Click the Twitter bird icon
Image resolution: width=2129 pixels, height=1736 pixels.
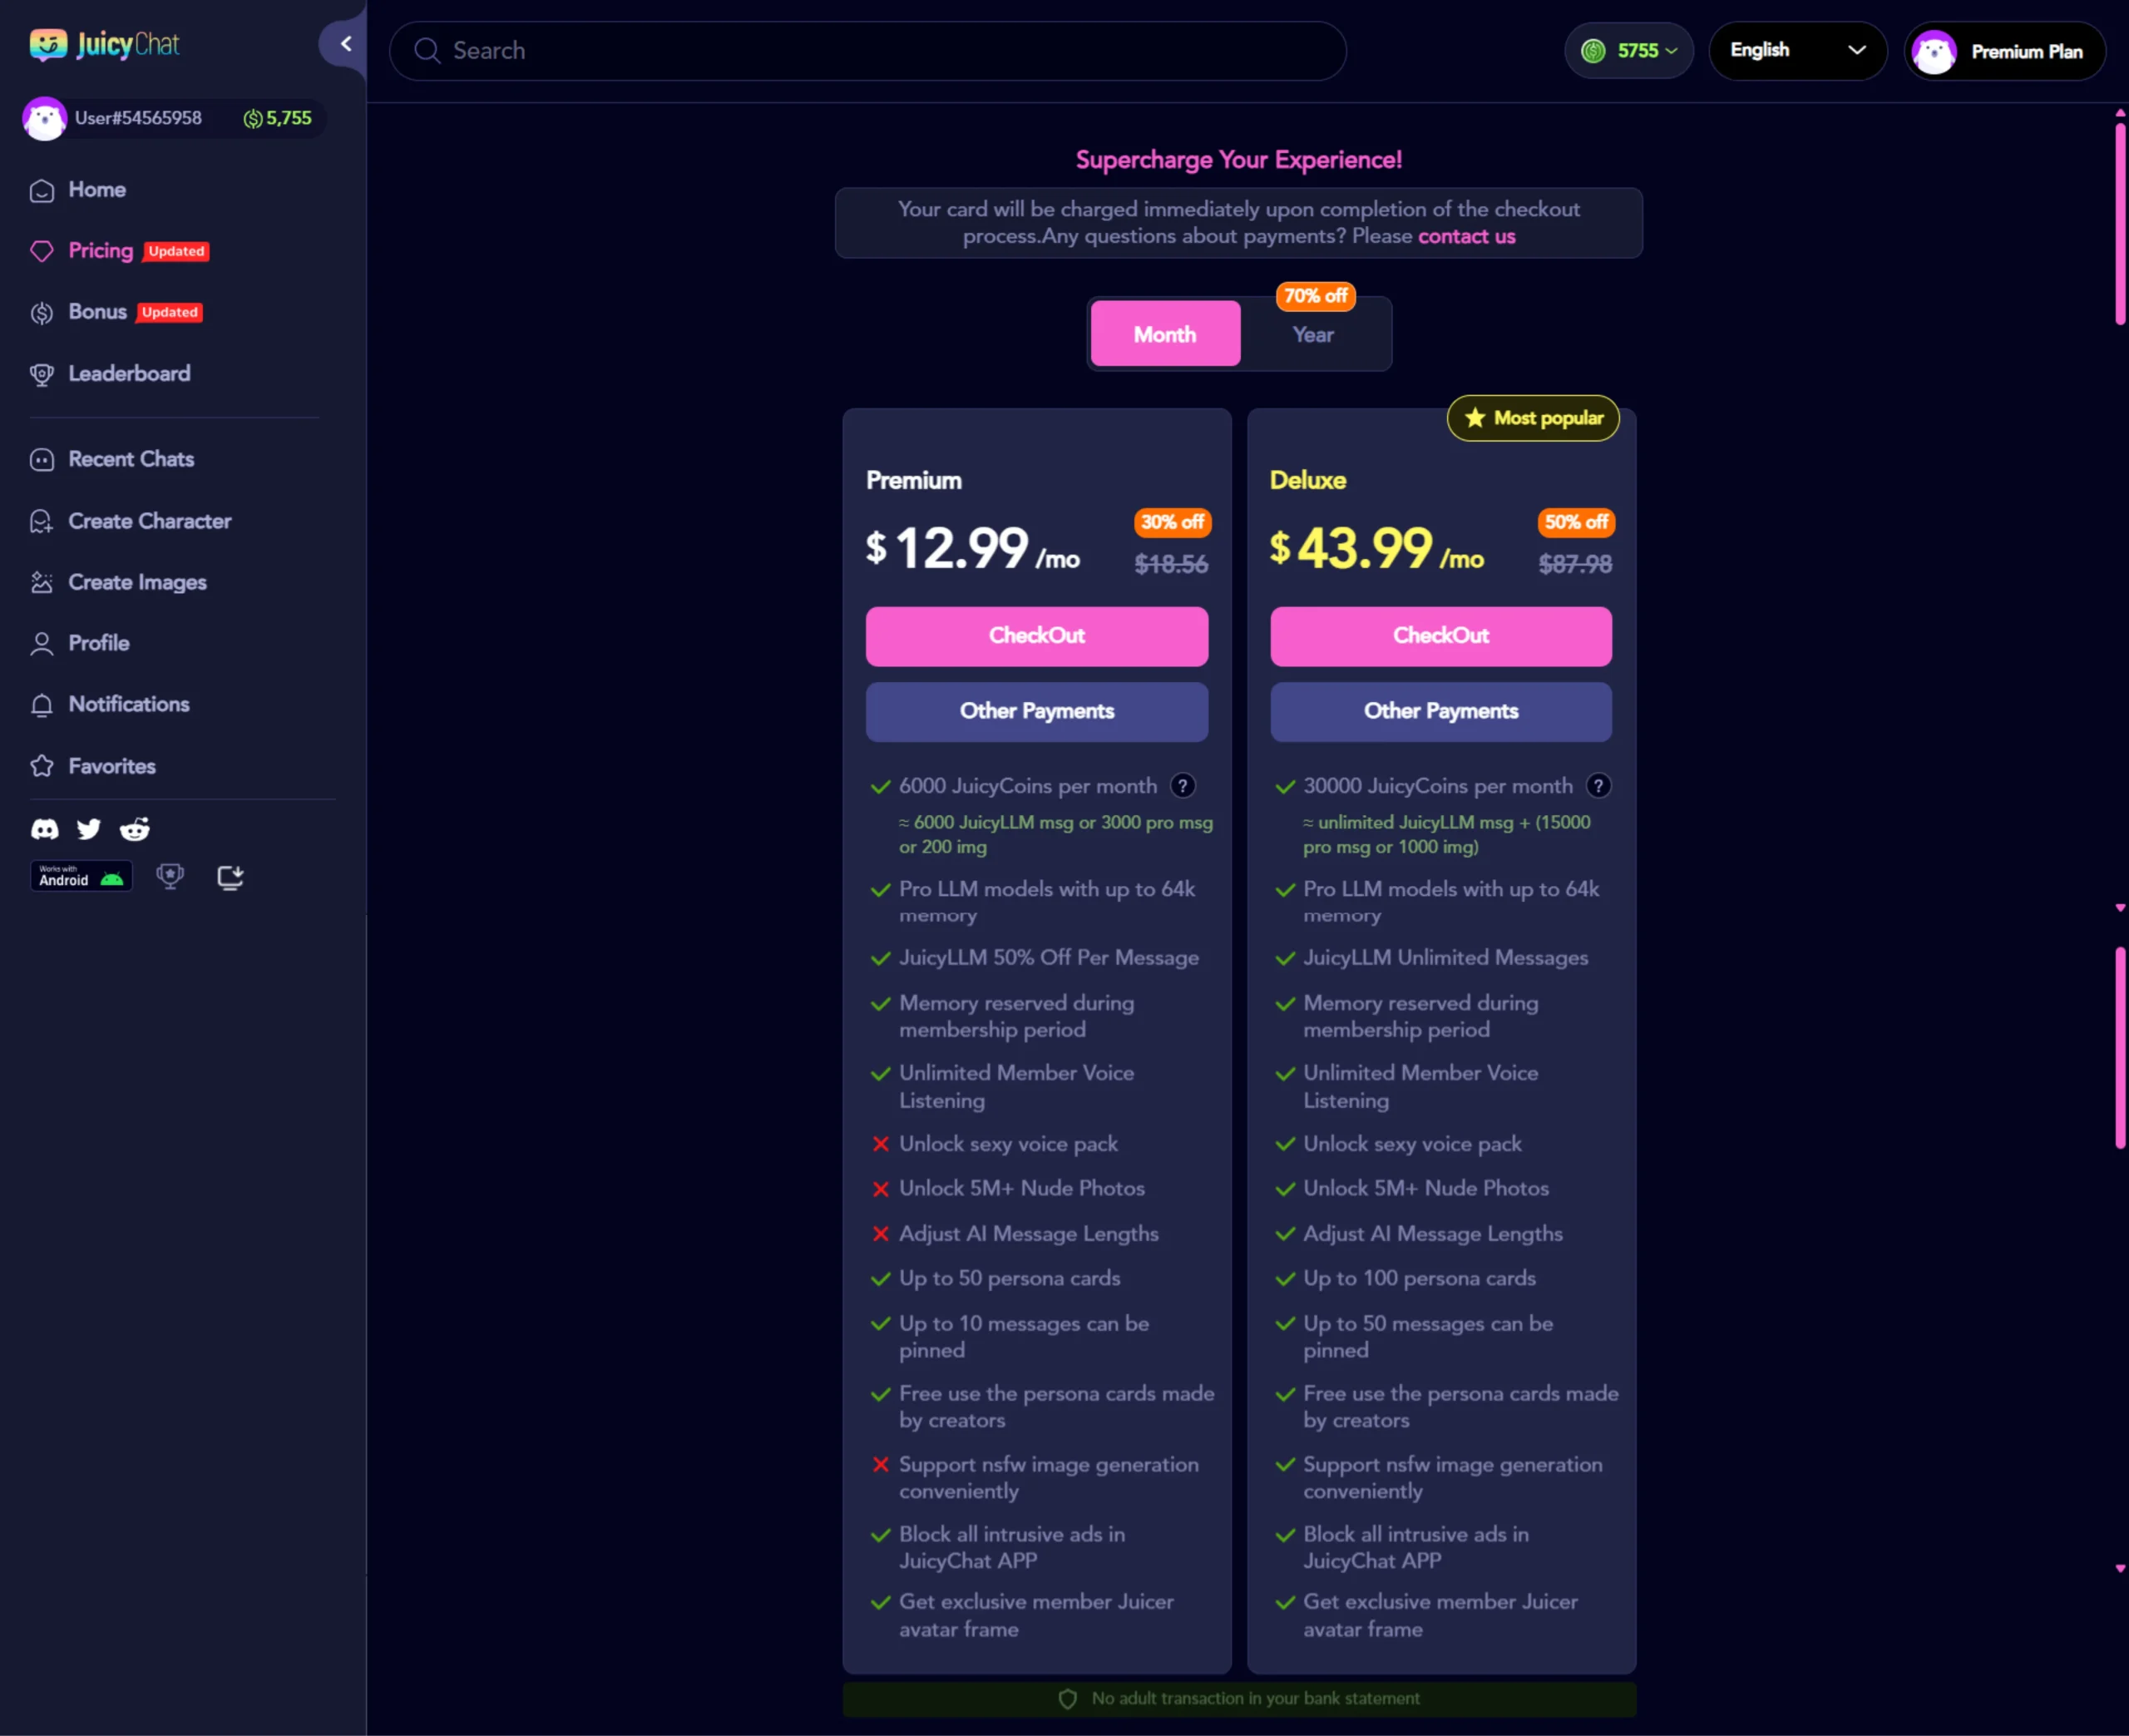click(x=89, y=829)
